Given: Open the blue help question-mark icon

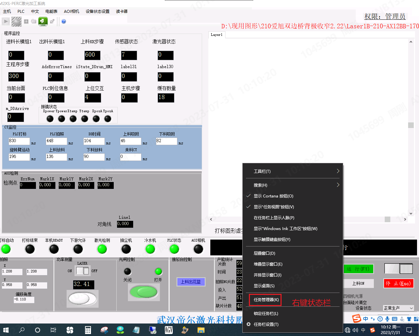Looking at the screenshot, I should coord(64,21).
